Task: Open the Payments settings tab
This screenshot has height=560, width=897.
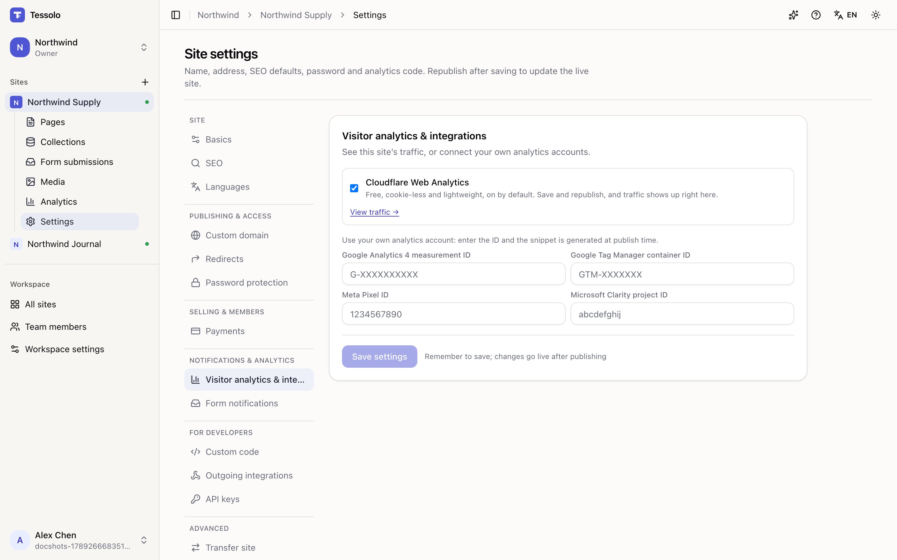Action: pyautogui.click(x=249, y=331)
